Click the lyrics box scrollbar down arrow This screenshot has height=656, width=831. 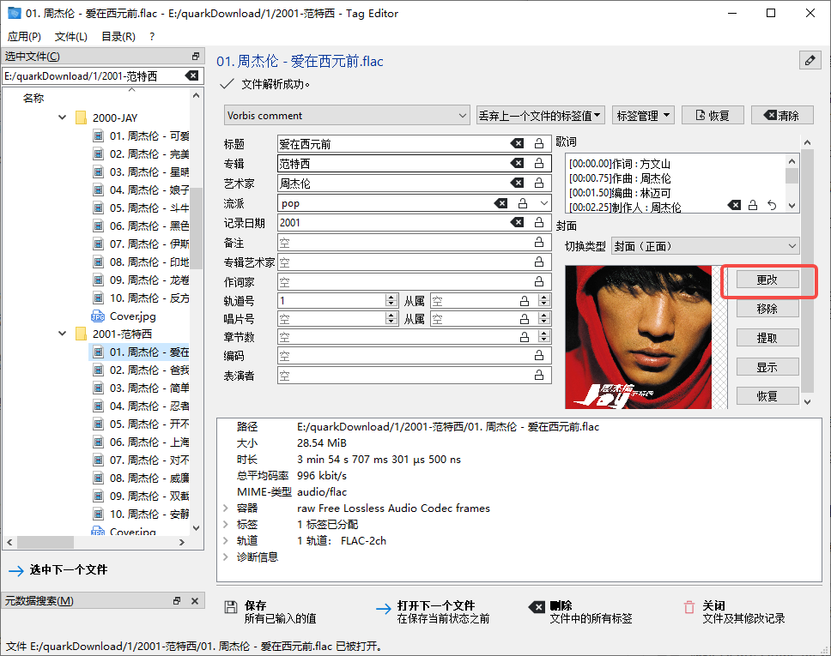click(x=792, y=206)
